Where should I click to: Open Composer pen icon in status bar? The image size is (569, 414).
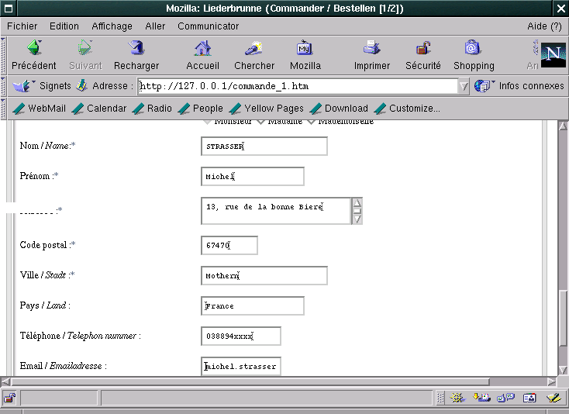click(553, 398)
